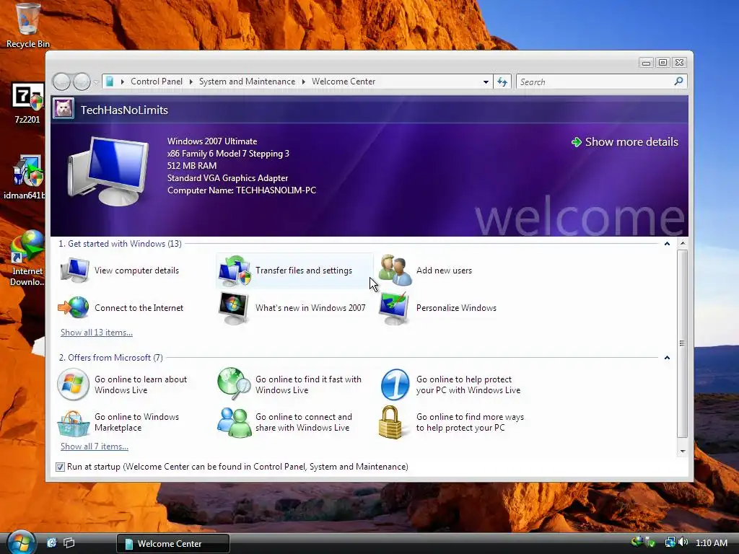Launch Internet Explorer from Quick Launch
Viewport: 739px width, 554px height.
[51, 542]
